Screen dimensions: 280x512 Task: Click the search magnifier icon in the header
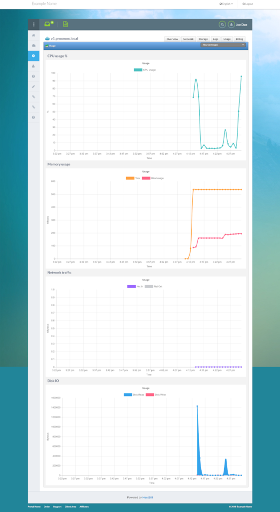click(x=222, y=24)
